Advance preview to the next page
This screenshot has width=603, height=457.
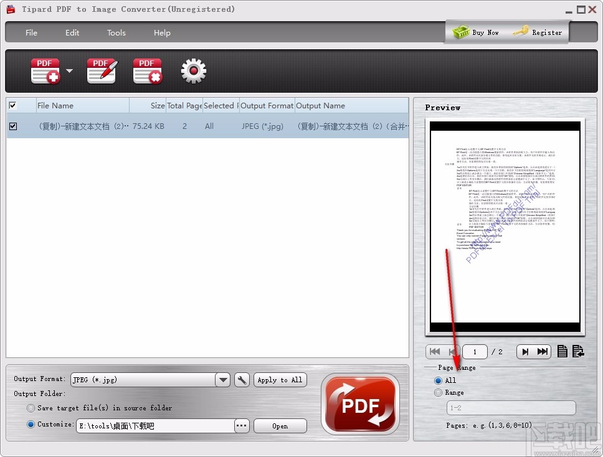525,351
